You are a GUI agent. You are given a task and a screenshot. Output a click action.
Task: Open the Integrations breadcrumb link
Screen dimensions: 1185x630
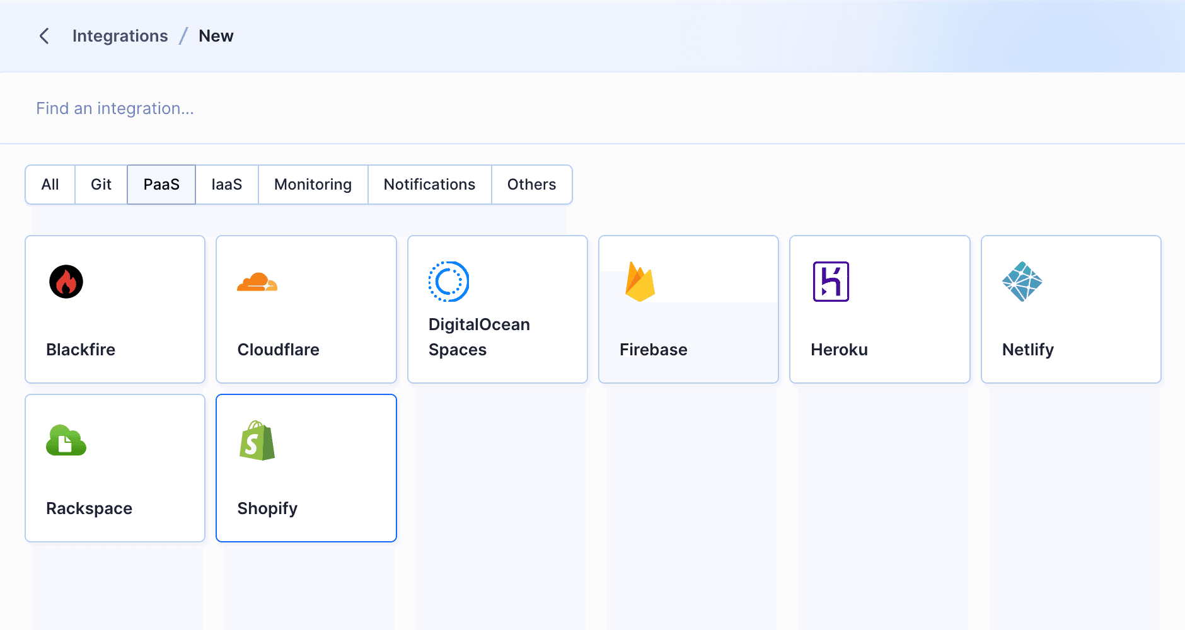(x=120, y=36)
